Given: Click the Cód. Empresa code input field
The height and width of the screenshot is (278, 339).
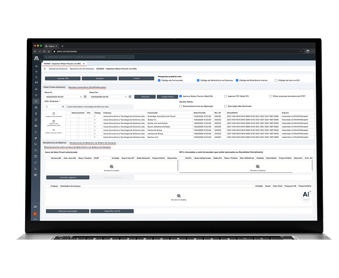Looking at the screenshot, I should click(53, 107).
